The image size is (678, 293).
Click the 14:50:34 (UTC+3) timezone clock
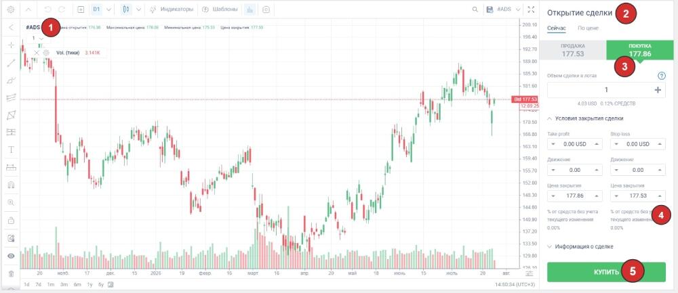(x=515, y=284)
